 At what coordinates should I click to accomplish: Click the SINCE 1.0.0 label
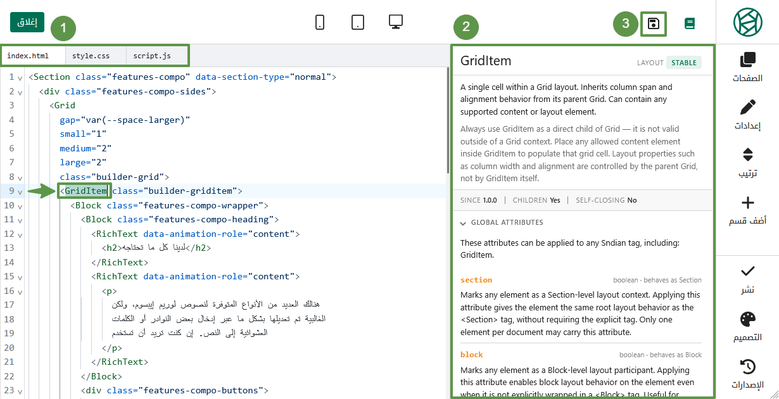(x=478, y=200)
